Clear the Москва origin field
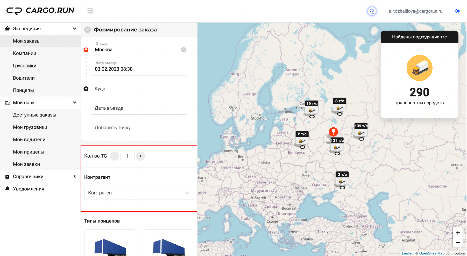Viewport: 467px width, 256px height. tap(184, 50)
